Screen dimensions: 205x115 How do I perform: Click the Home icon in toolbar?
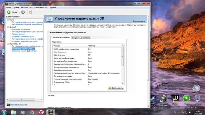click(31, 12)
